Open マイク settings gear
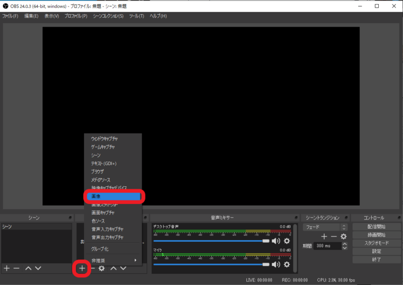The image size is (403, 285). click(287, 264)
